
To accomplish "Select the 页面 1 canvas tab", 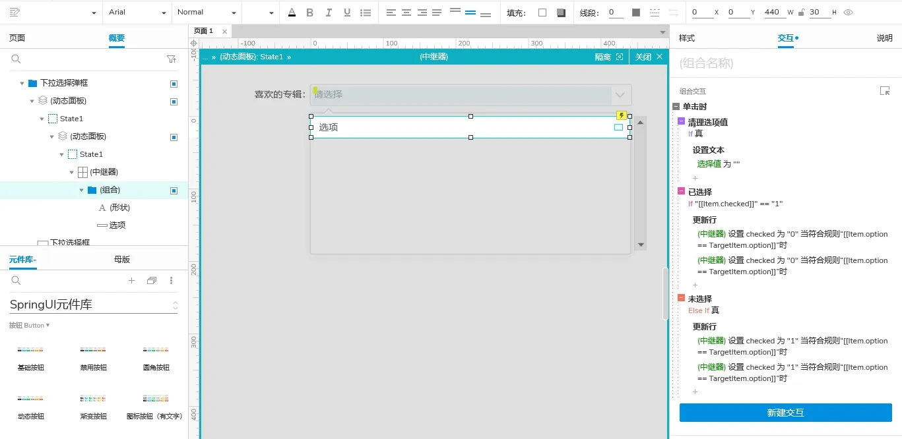I will 204,31.
